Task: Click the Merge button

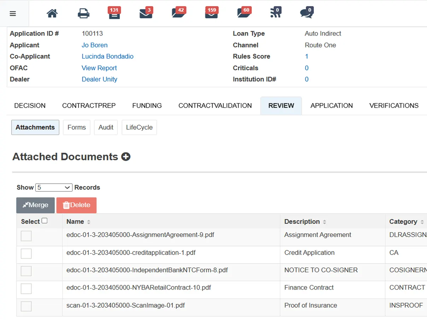Action: [35, 205]
